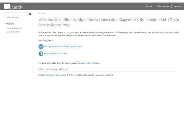Click the Articles journals and series round icon
Image resolution: width=184 pixels, height=115 pixels.
pos(41,54)
